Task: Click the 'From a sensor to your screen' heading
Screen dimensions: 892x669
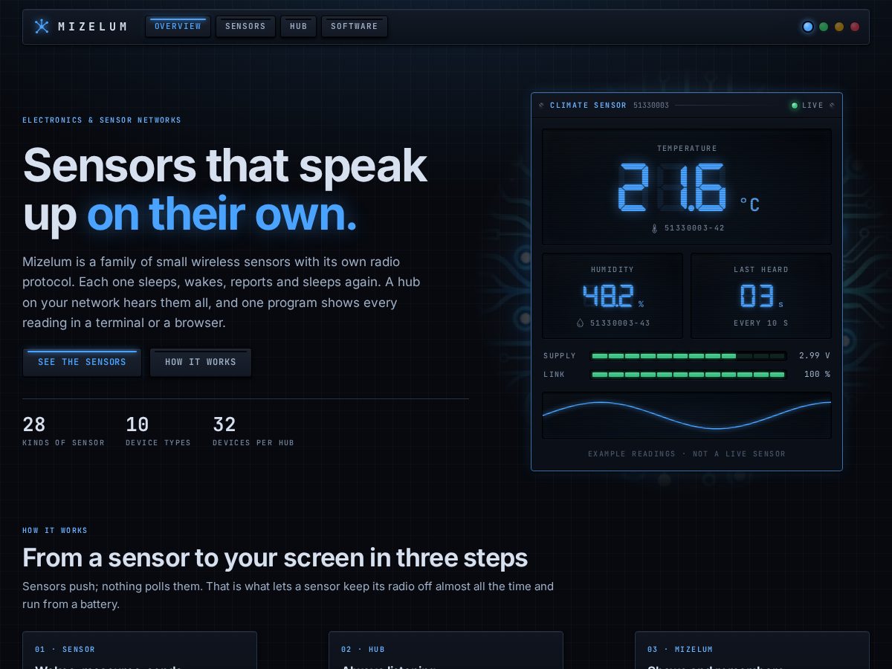Action: coord(275,557)
